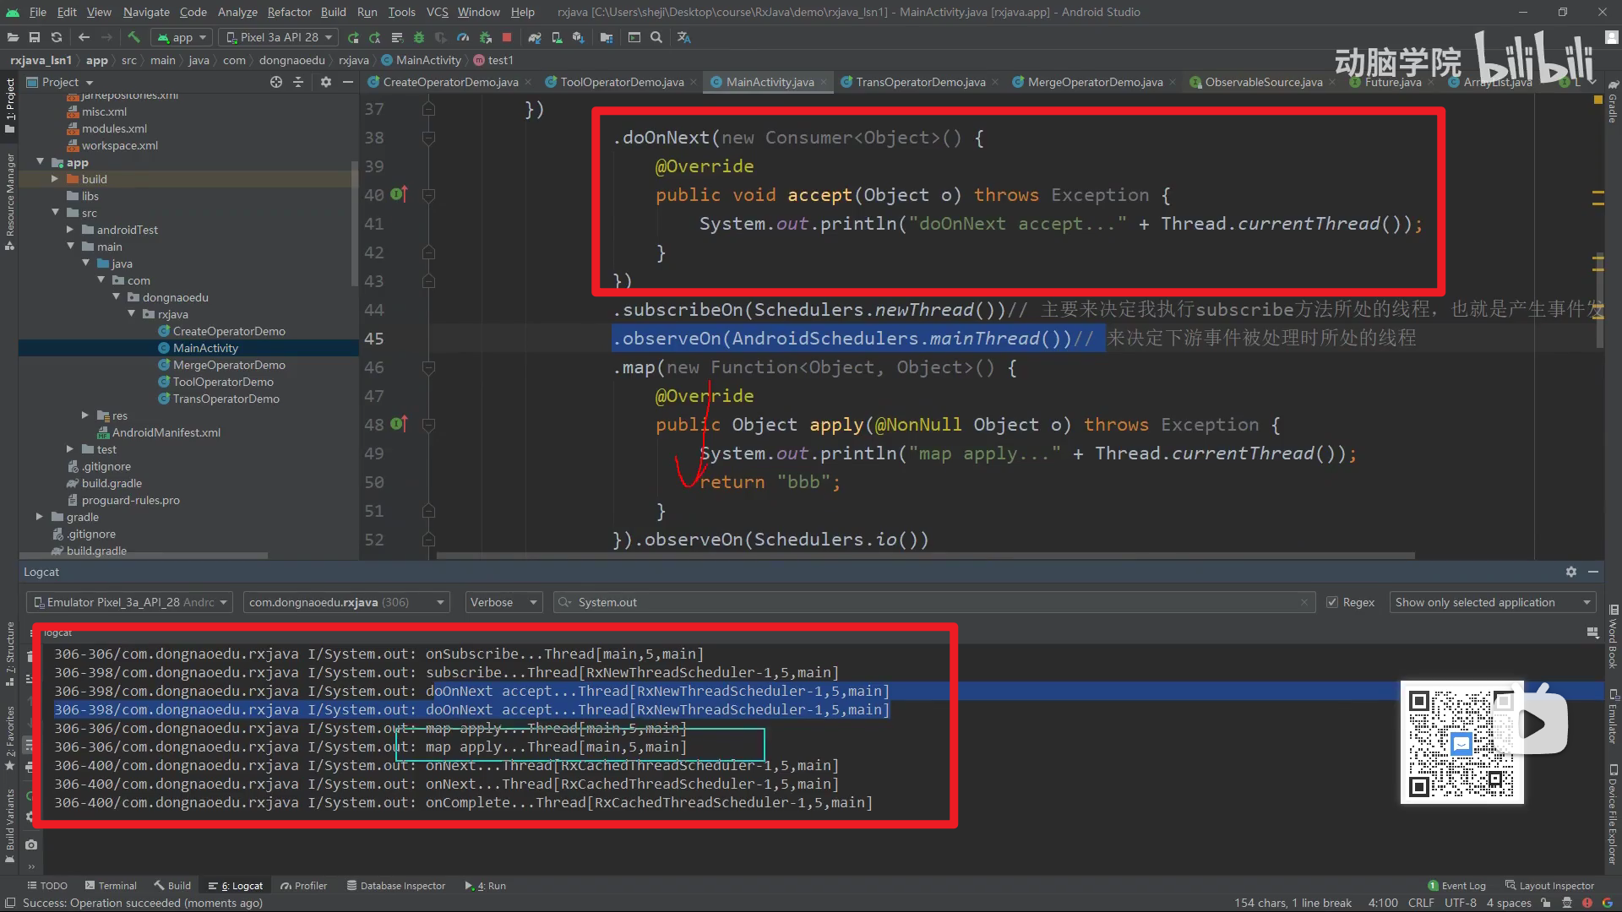The image size is (1622, 912).
Task: Click override gutter icon on line 48
Action: tap(399, 424)
